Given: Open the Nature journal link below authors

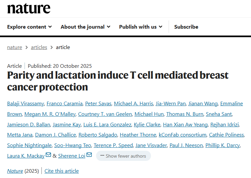Looking at the screenshot, I should click(15, 171).
